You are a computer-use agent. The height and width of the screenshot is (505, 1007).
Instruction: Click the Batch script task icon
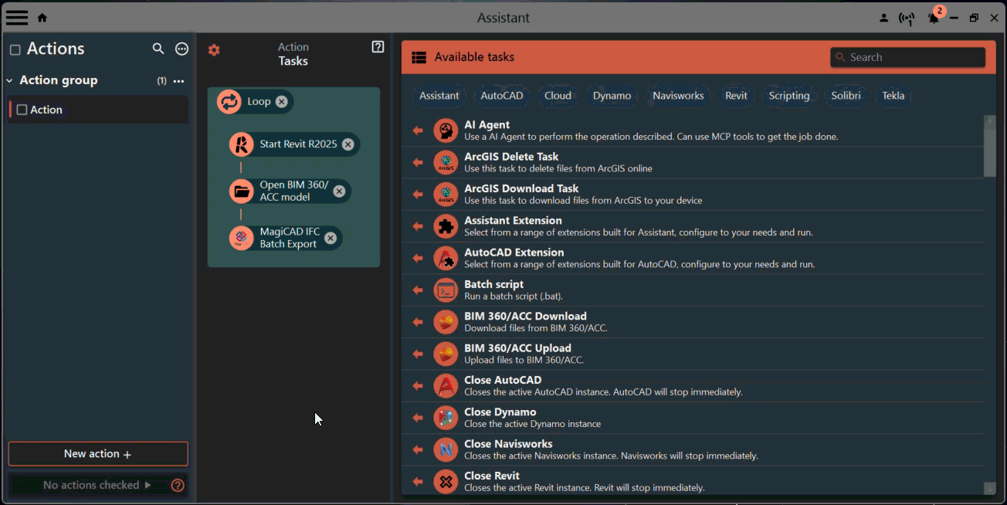click(x=446, y=290)
